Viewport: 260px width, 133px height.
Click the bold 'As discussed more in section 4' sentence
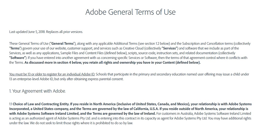click(x=112, y=63)
